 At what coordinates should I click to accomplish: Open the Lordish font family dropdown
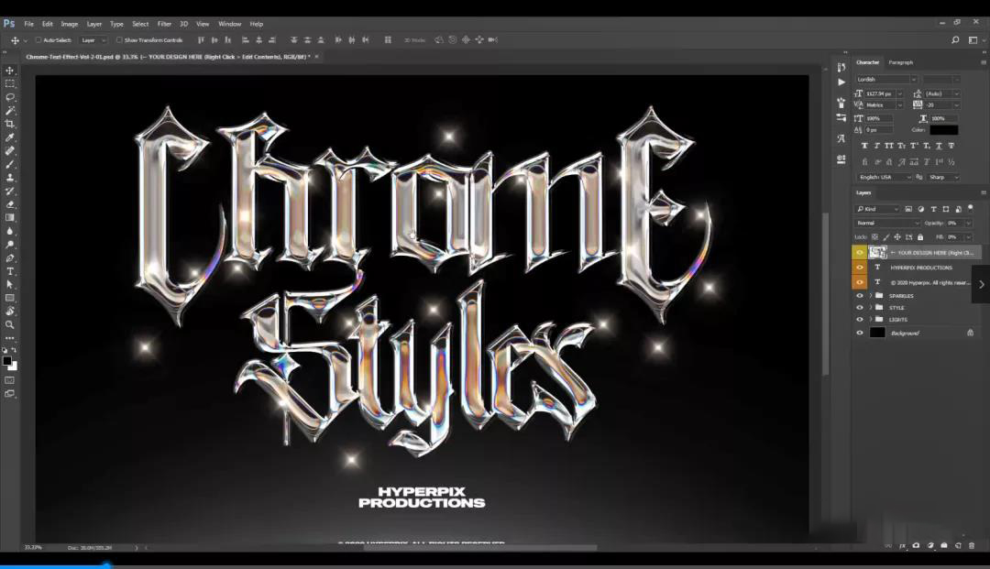886,80
